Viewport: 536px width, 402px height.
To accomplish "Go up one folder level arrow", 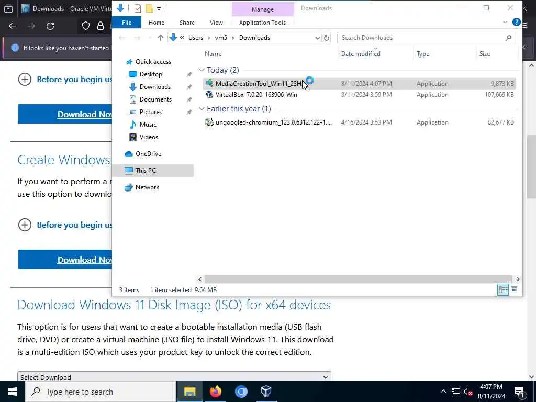I will (x=160, y=38).
